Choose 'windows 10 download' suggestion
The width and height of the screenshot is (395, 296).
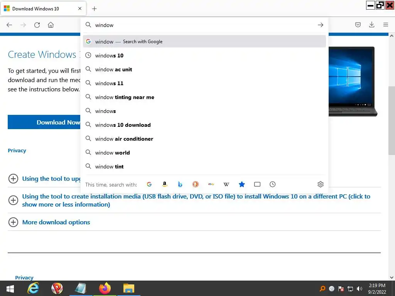[x=204, y=124]
